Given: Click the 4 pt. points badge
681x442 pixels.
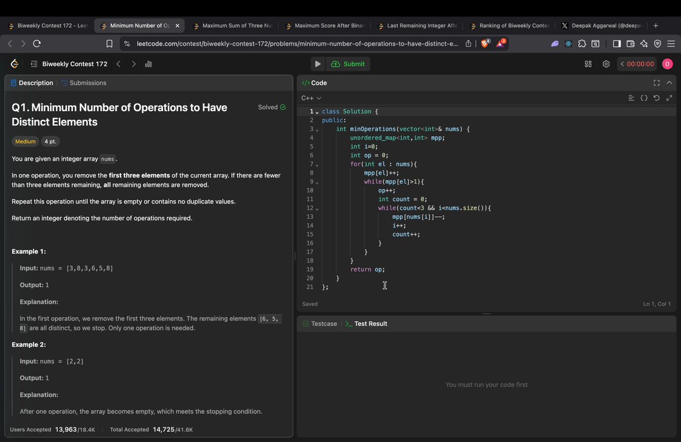Looking at the screenshot, I should [51, 141].
